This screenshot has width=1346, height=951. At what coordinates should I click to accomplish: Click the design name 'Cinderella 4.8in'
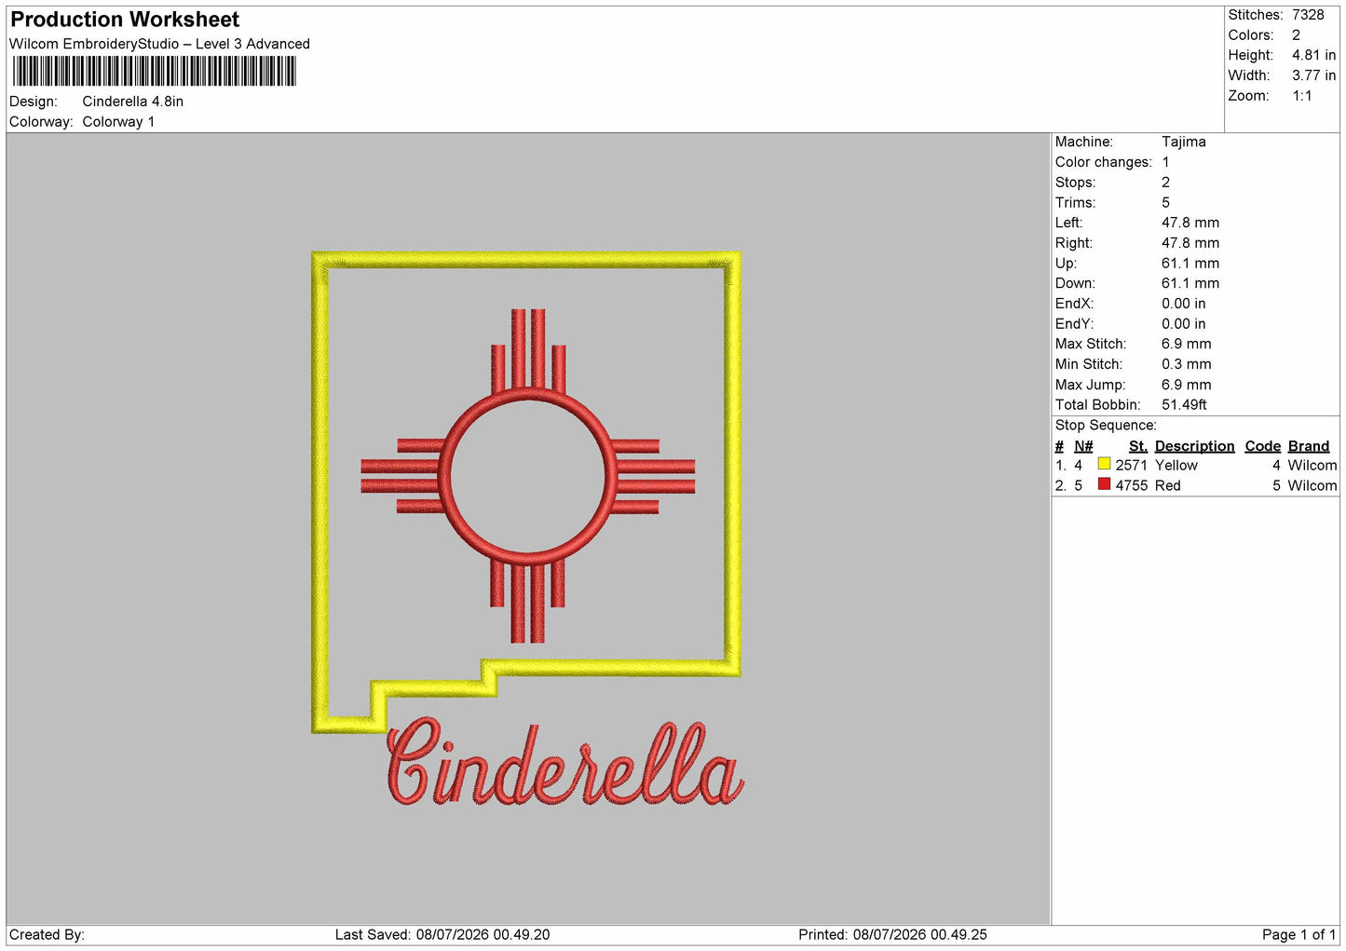133,102
